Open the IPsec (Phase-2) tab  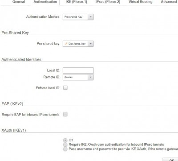[108, 2]
